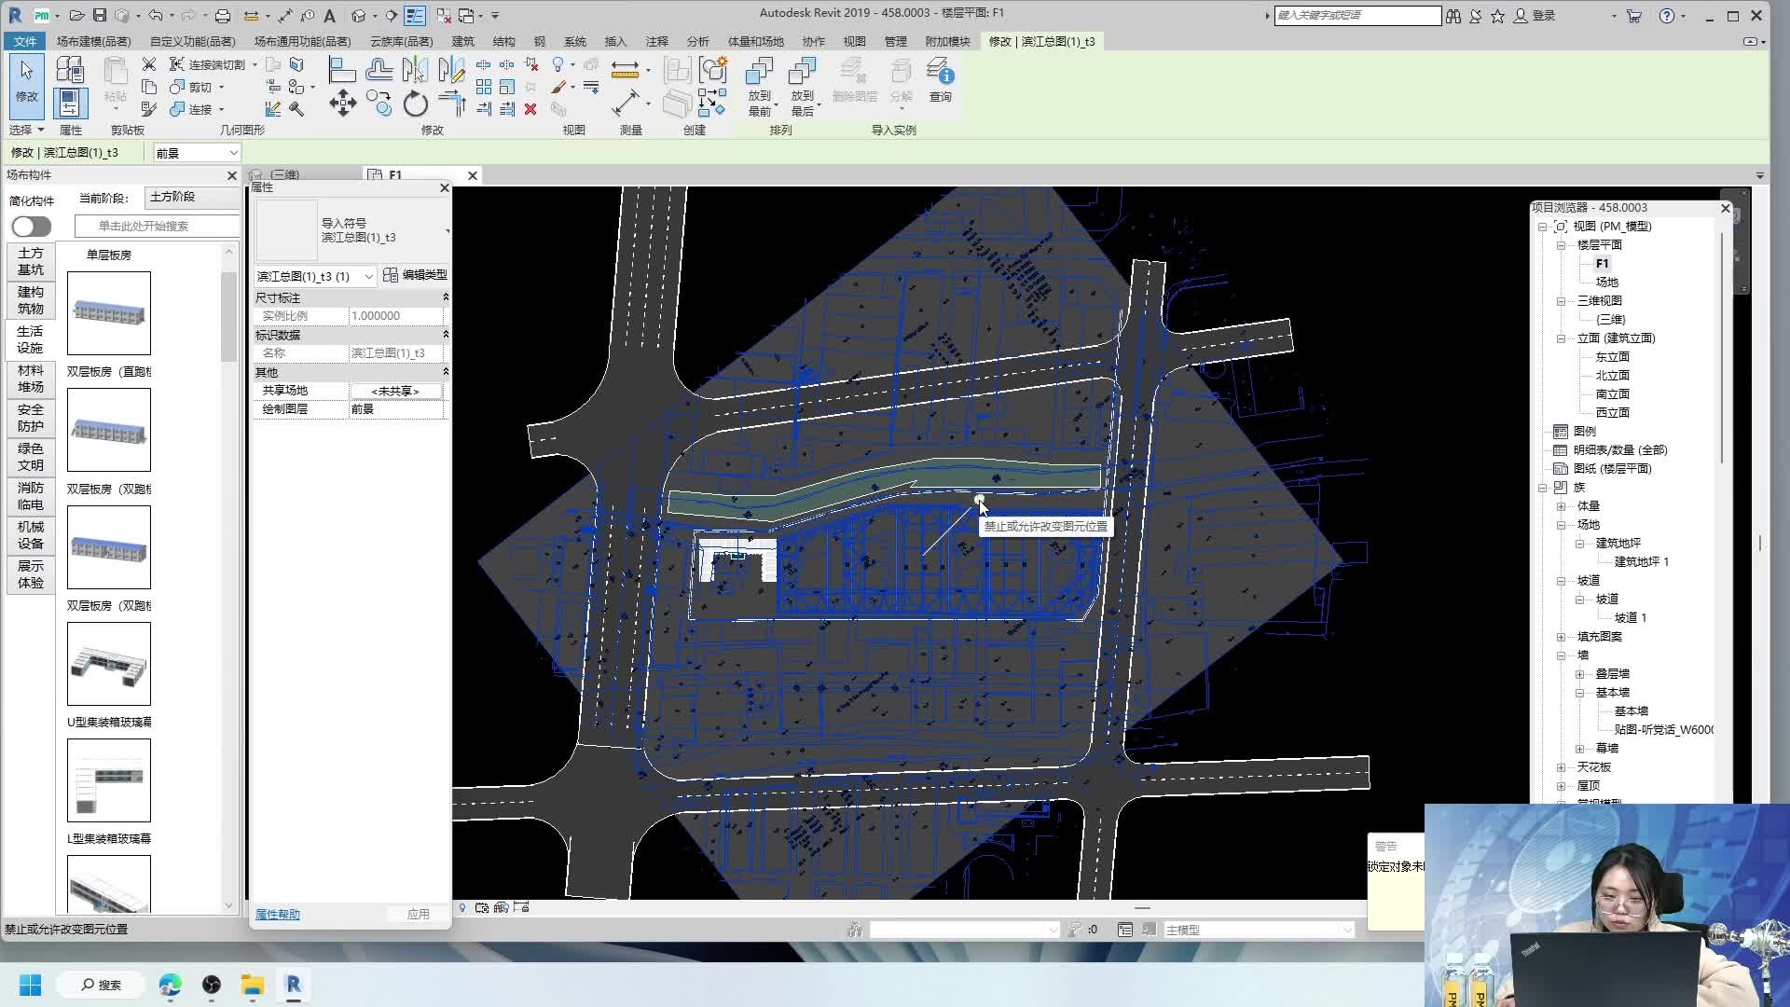This screenshot has width=1790, height=1007.
Task: Click the Offset tool icon
Action: tap(379, 69)
